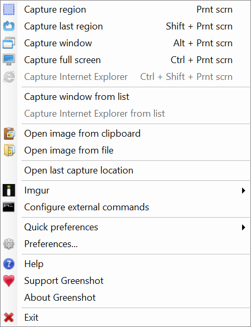Click the command prompt external commands icon
This screenshot has width=251, height=327.
pyautogui.click(x=9, y=207)
